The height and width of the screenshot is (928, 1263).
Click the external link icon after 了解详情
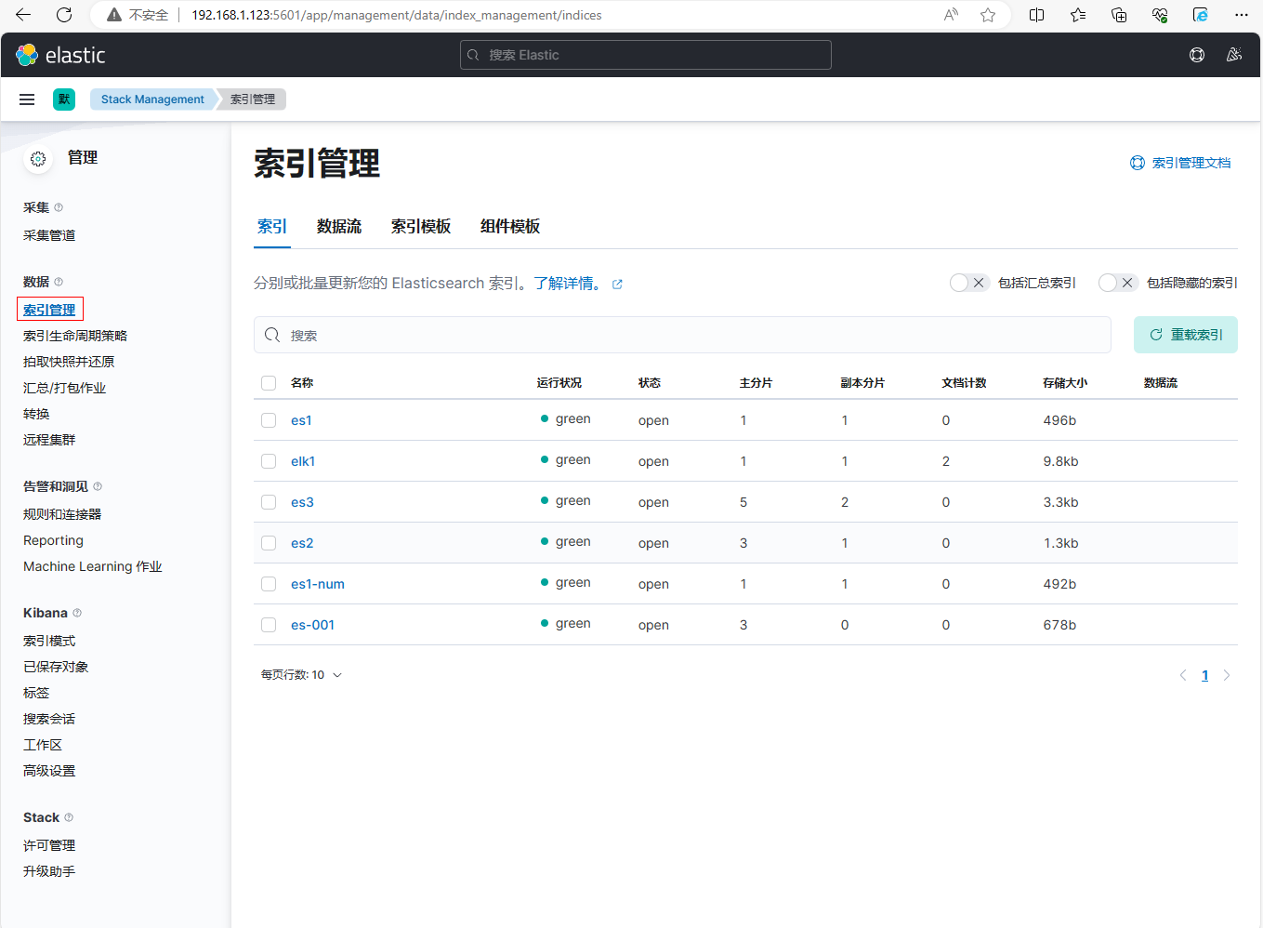[x=617, y=285]
